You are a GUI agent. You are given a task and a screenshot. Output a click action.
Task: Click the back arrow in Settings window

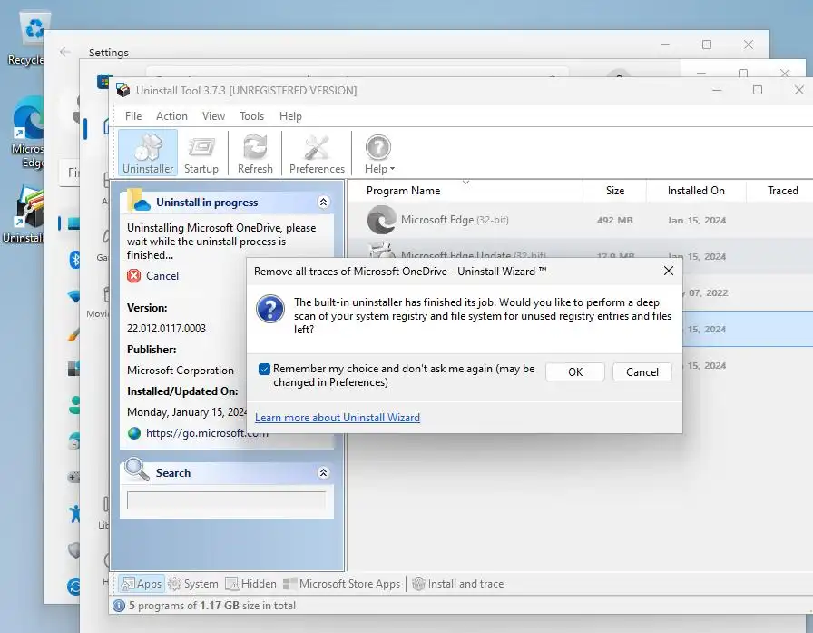click(64, 52)
